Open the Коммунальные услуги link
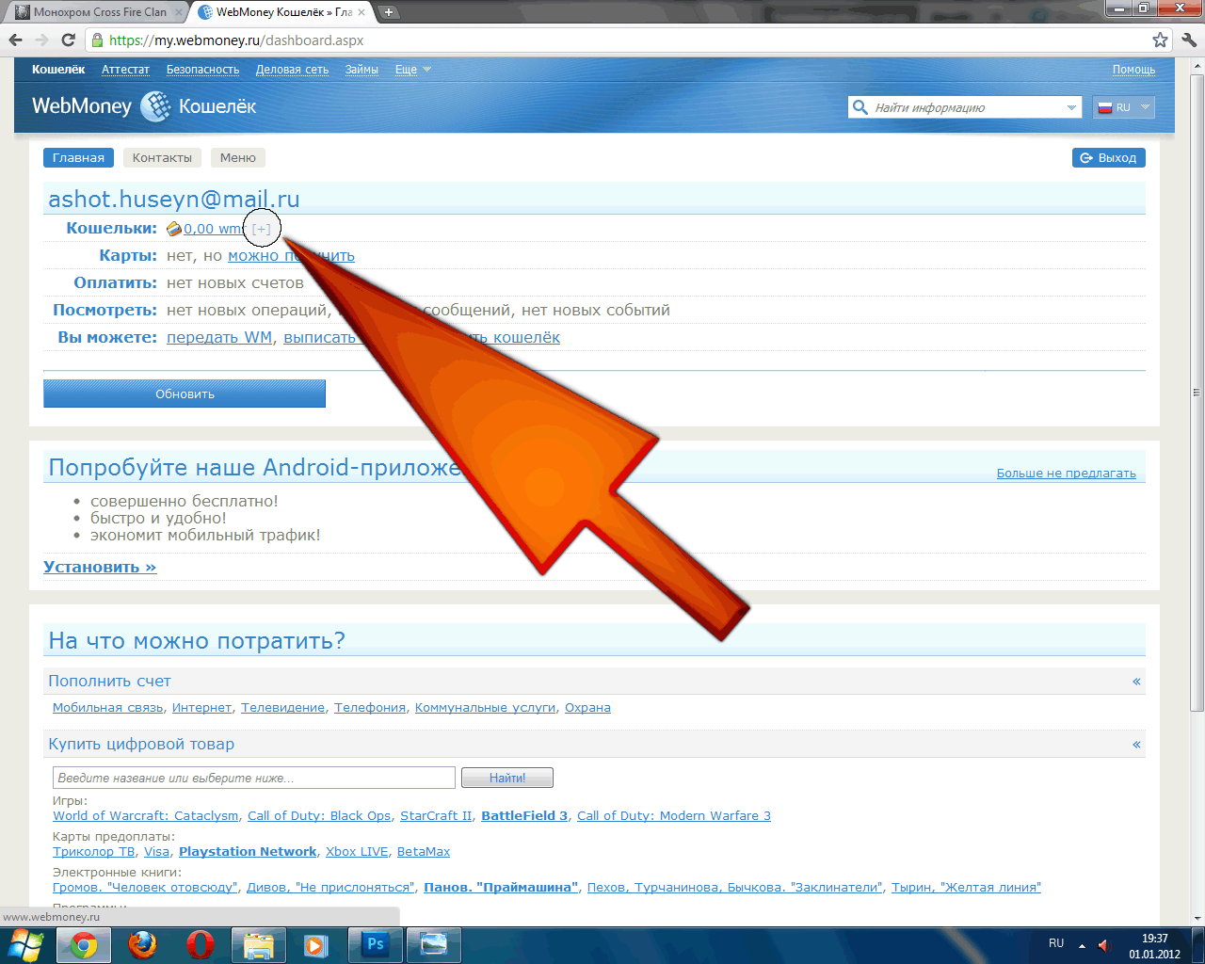The width and height of the screenshot is (1205, 964). click(x=485, y=708)
